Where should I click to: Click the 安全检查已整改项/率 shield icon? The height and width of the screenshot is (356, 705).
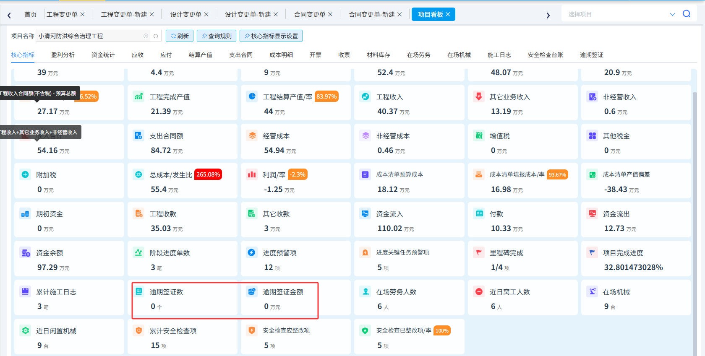(365, 330)
